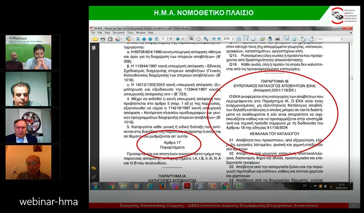Open the File menu
The image size is (364, 213).
93,33
